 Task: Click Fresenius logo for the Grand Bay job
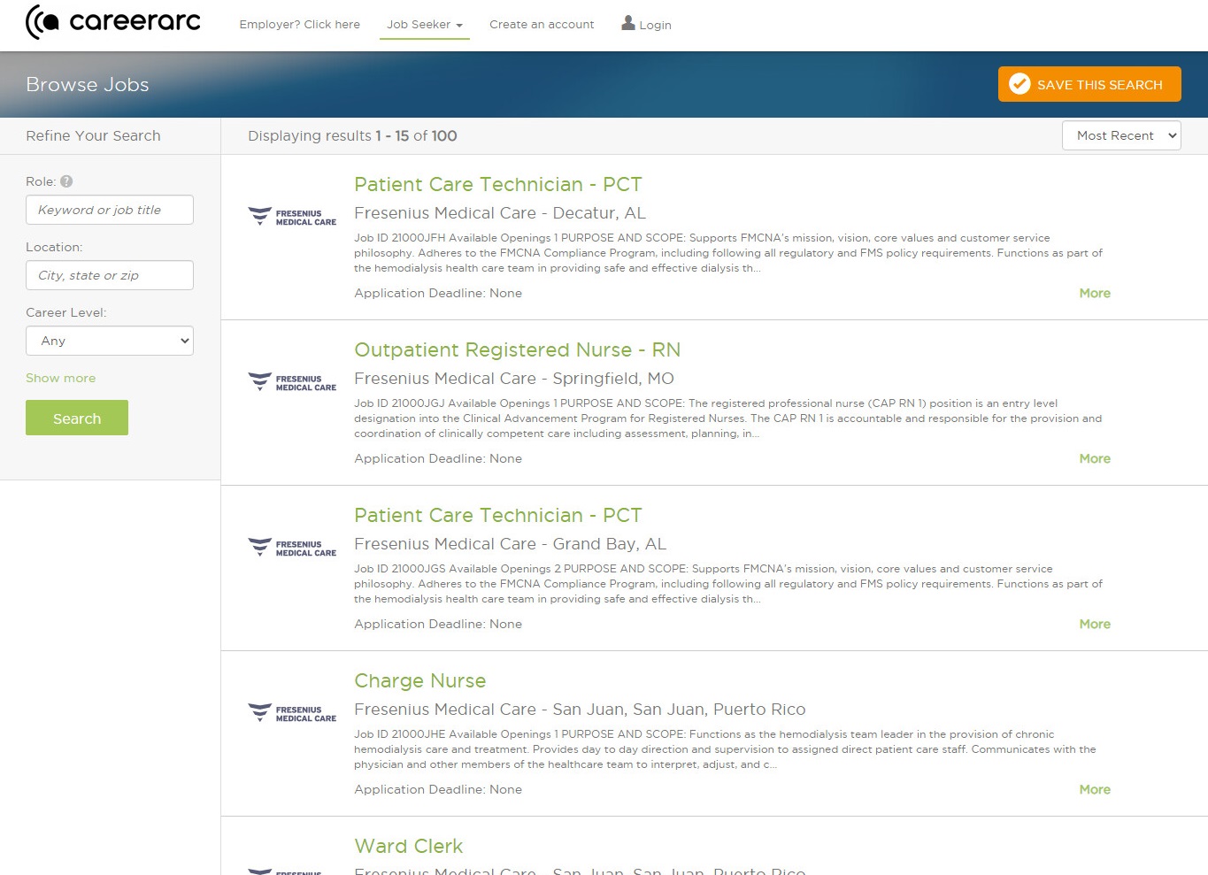(292, 548)
